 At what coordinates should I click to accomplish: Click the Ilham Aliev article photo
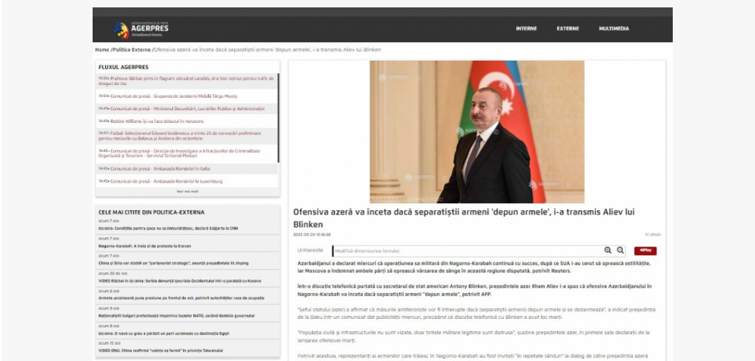point(476,132)
